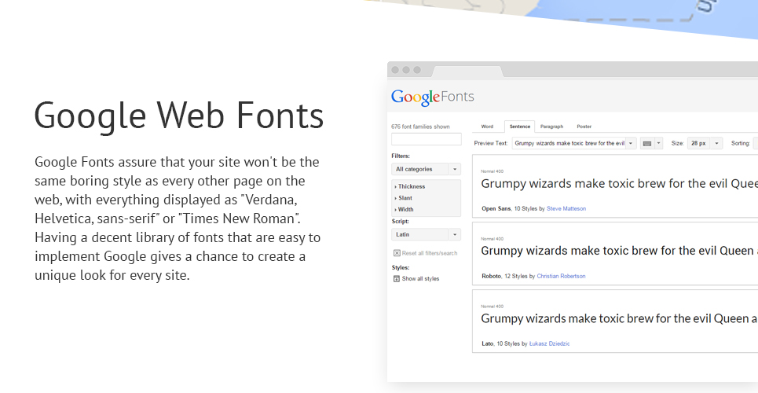
Task: Click the Script: label
Action: tap(401, 221)
